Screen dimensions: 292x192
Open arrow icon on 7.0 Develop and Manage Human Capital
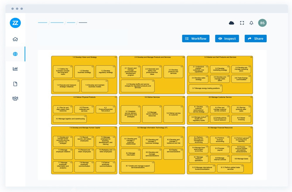click(116, 128)
